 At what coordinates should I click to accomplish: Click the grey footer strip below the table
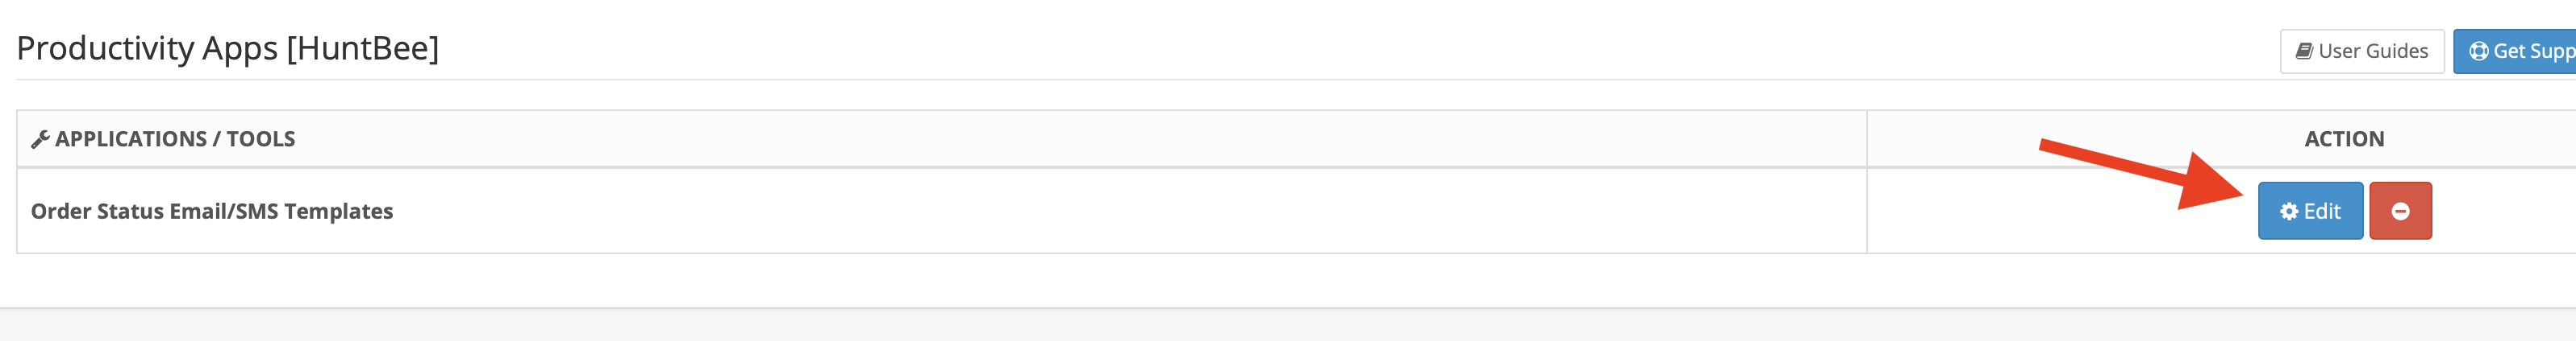1288,325
